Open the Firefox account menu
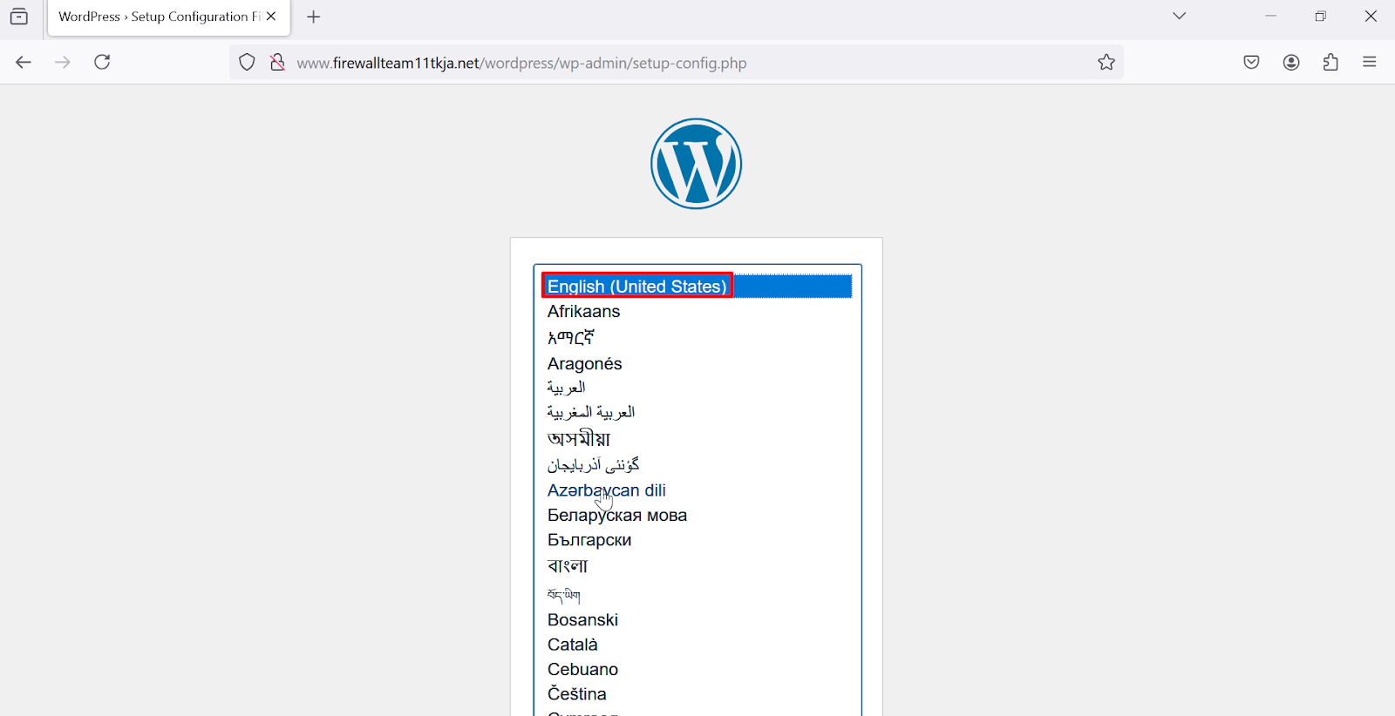This screenshot has height=716, width=1395. tap(1291, 62)
